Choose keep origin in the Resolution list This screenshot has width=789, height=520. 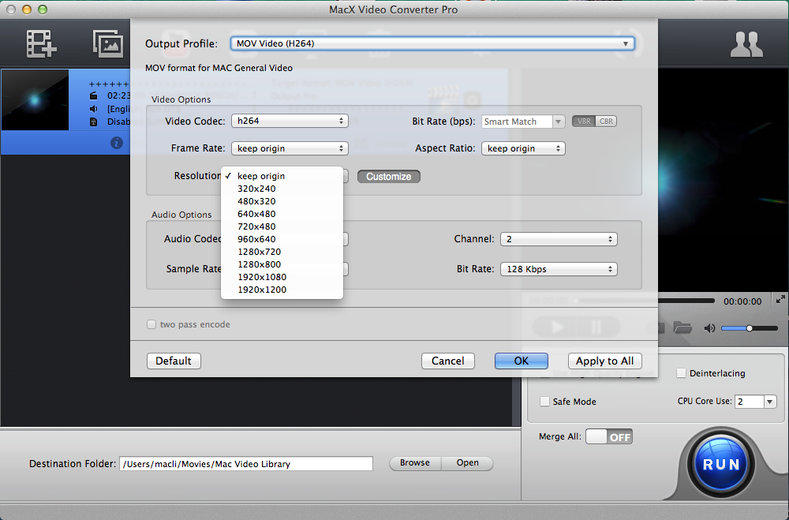coord(261,176)
